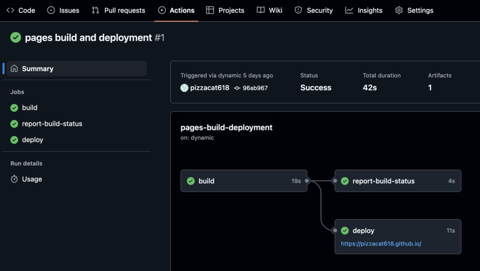Click the Code tab angle-brackets icon
Image resolution: width=480 pixels, height=271 pixels.
click(x=10, y=10)
